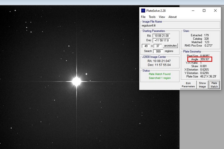Screen dimensions: 224x149
Task: Click the bright Regulus star in image
Action: click(77, 81)
